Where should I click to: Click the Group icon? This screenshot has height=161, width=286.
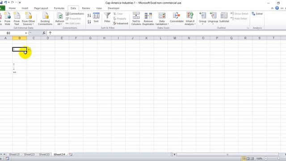tap(202, 16)
